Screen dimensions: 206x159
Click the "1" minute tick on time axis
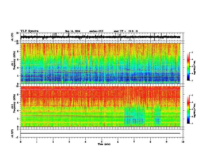[x=37, y=142]
